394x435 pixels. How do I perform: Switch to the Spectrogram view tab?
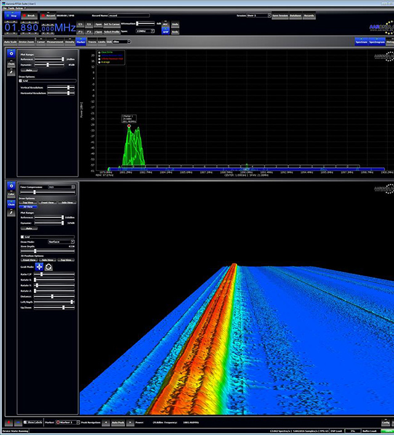coord(377,41)
